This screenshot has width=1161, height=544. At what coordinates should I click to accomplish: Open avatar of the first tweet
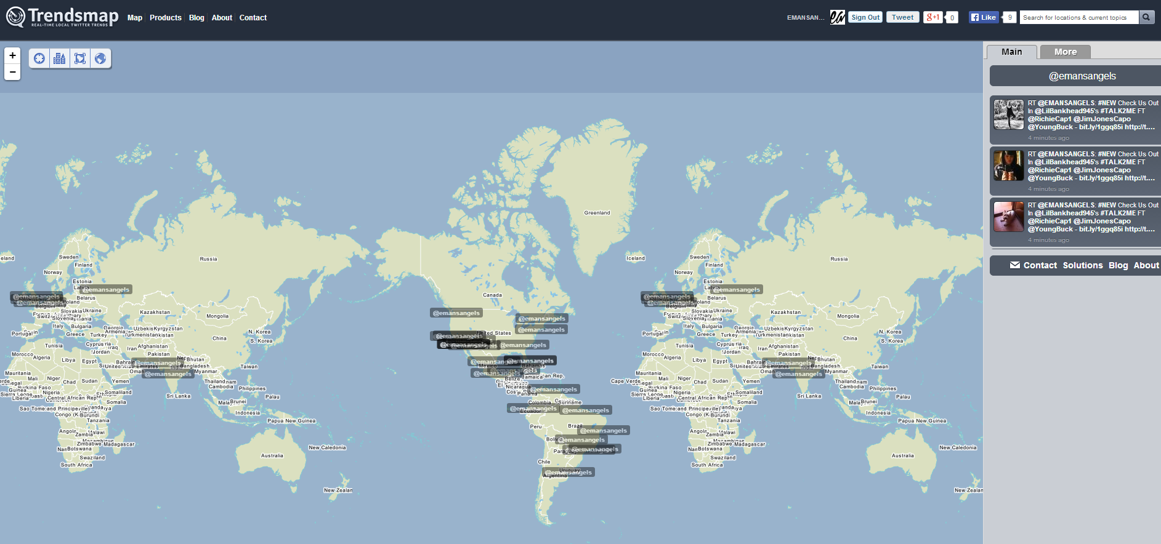1009,114
